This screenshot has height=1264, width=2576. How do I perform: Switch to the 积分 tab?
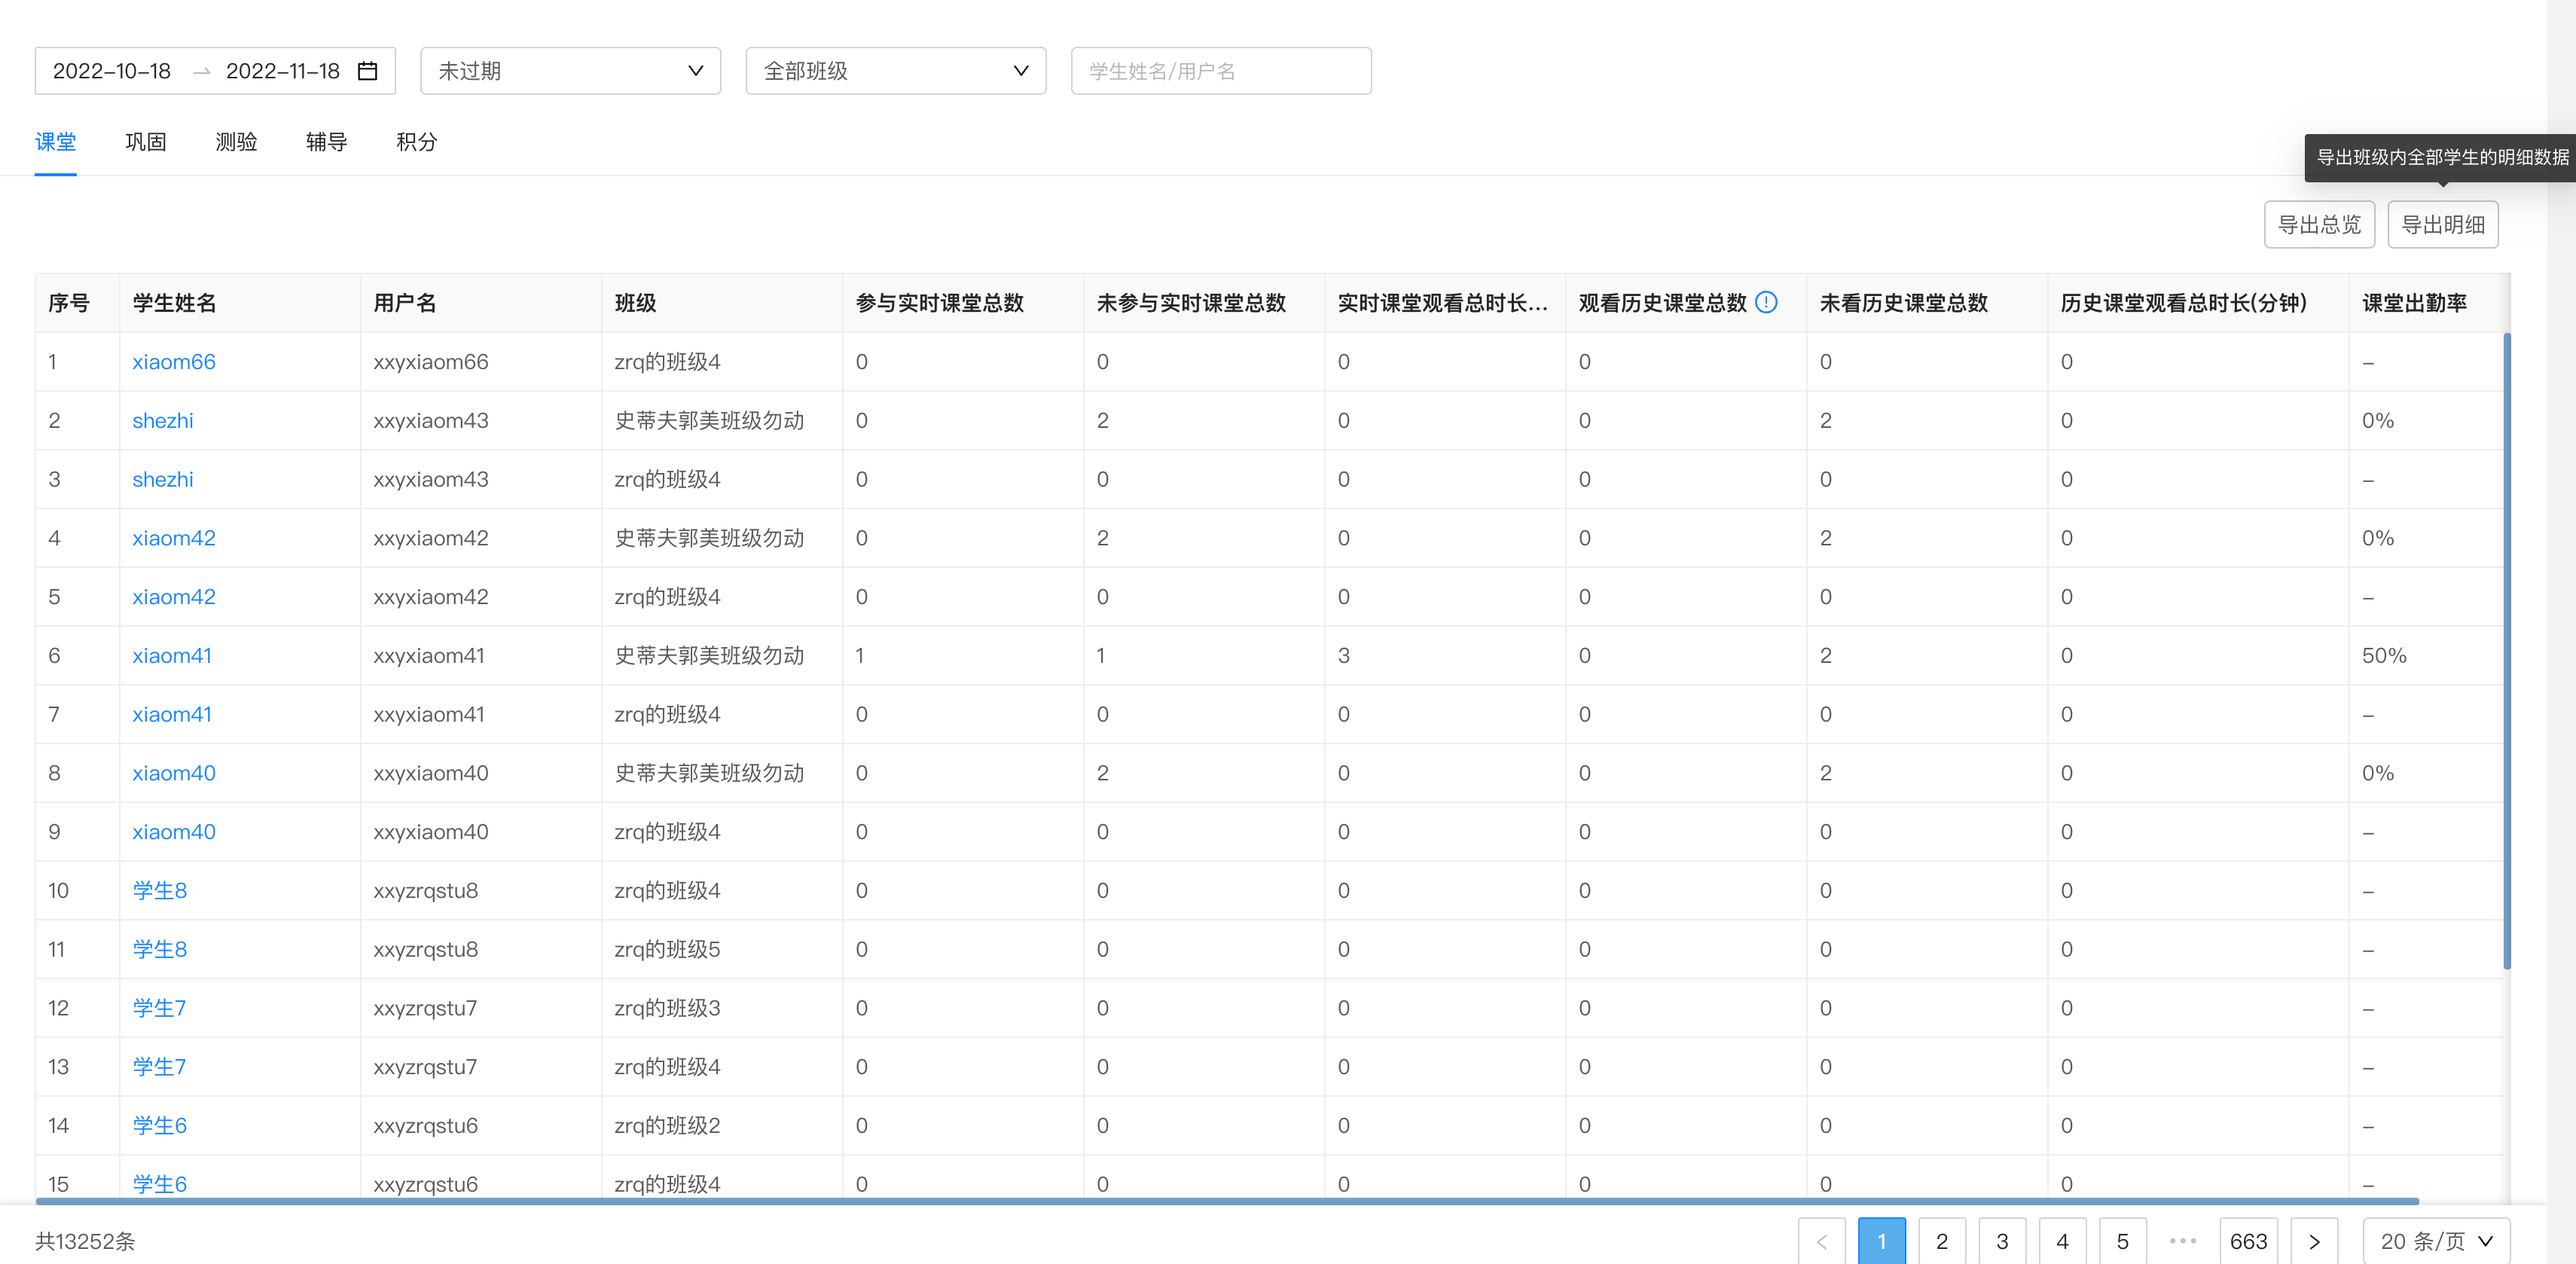point(416,142)
